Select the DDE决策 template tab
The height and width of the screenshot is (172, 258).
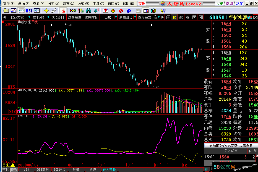coord(43,169)
